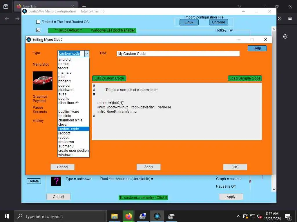Choose clover from the Type list

pyautogui.click(x=73, y=125)
